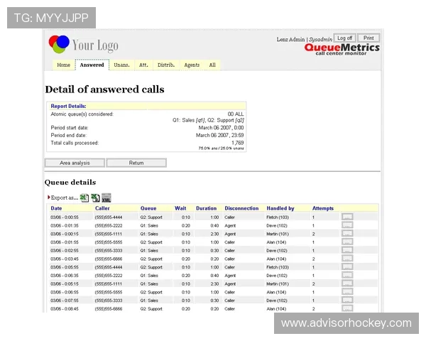The width and height of the screenshot is (426, 341).
Task: Click the Return button
Action: (x=136, y=163)
